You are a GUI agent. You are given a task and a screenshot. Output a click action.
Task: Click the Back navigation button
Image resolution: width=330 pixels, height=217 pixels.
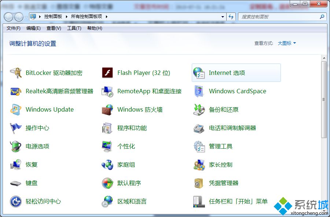click(9, 17)
